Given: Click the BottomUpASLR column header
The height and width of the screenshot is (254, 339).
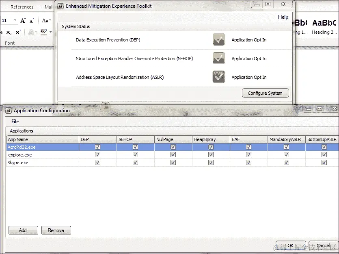Looking at the screenshot, I should (x=322, y=139).
